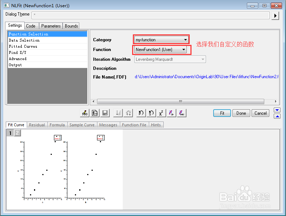Click the horizontal scrollbar thumb in settings panel

pos(181,101)
